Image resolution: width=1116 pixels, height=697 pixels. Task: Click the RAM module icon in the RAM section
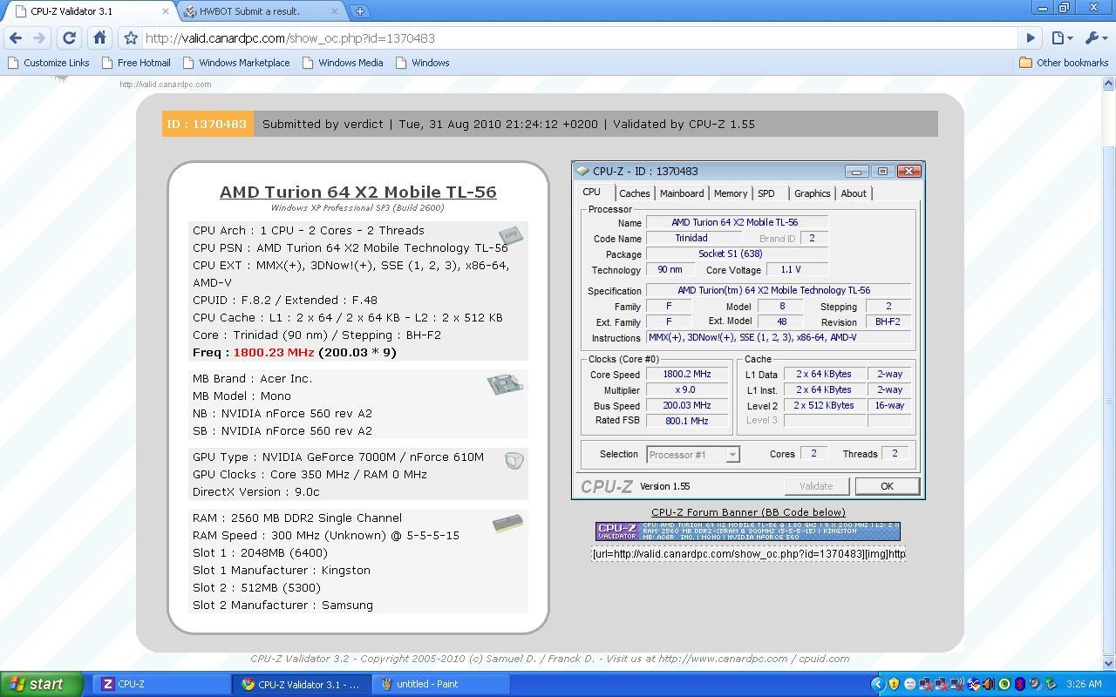click(507, 524)
